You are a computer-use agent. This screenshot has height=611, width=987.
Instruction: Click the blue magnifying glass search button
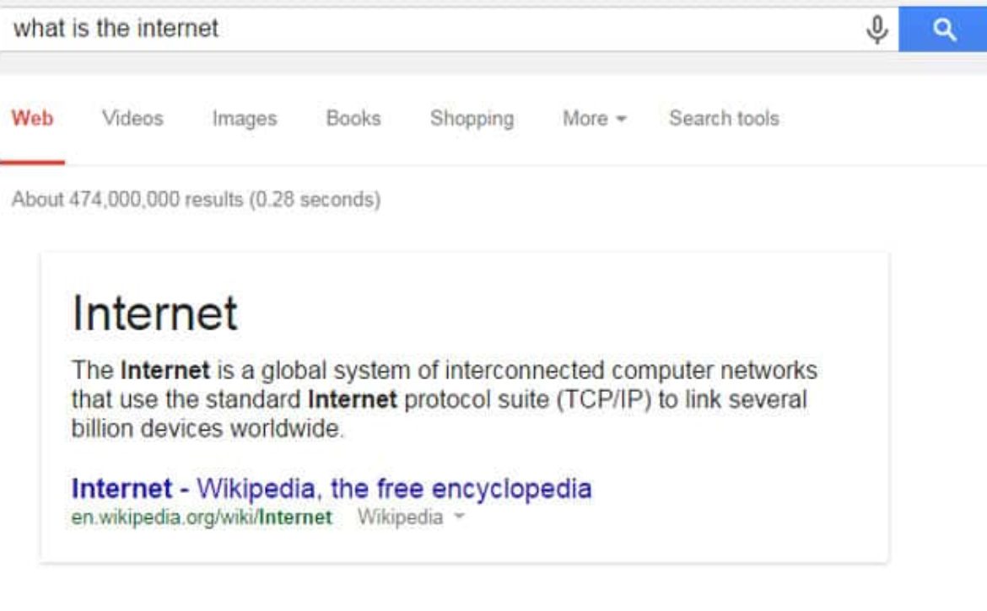pyautogui.click(x=943, y=29)
